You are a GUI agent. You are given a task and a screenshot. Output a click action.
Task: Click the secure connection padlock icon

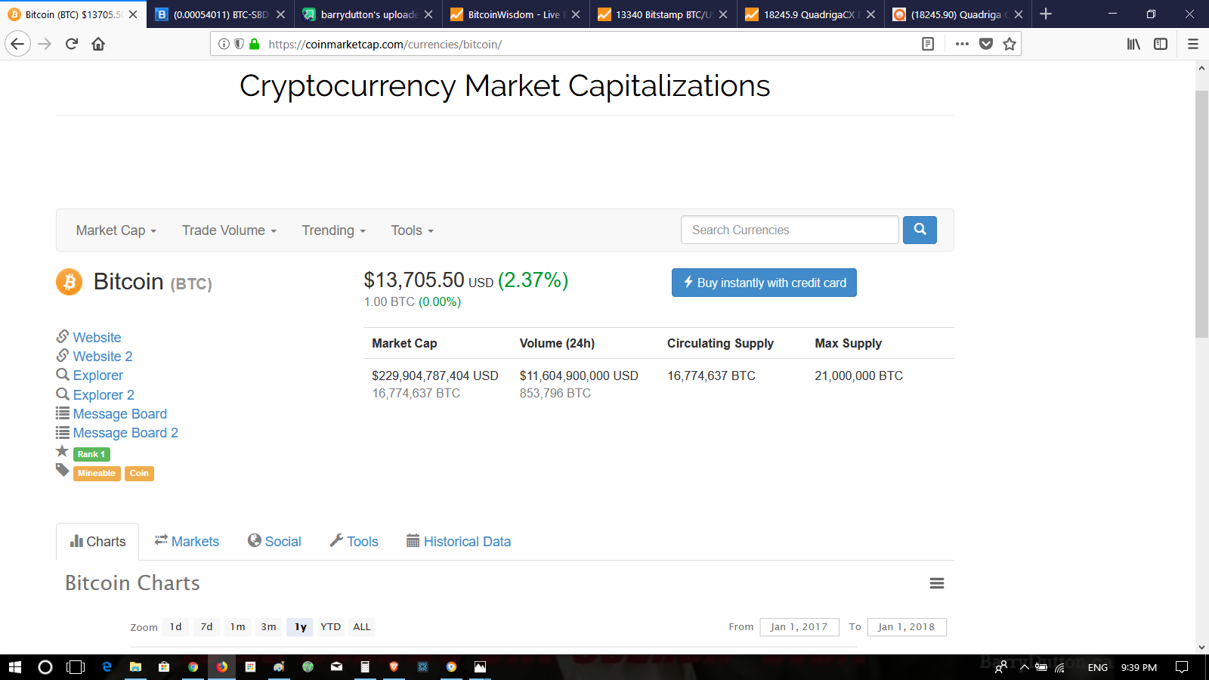255,44
